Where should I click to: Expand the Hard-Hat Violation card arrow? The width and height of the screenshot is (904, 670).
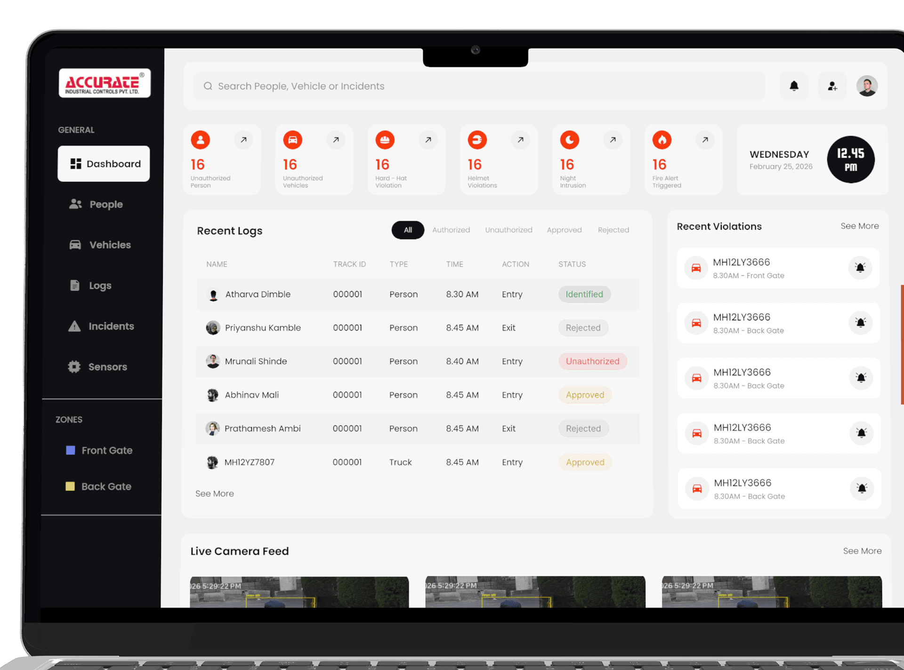click(x=428, y=140)
